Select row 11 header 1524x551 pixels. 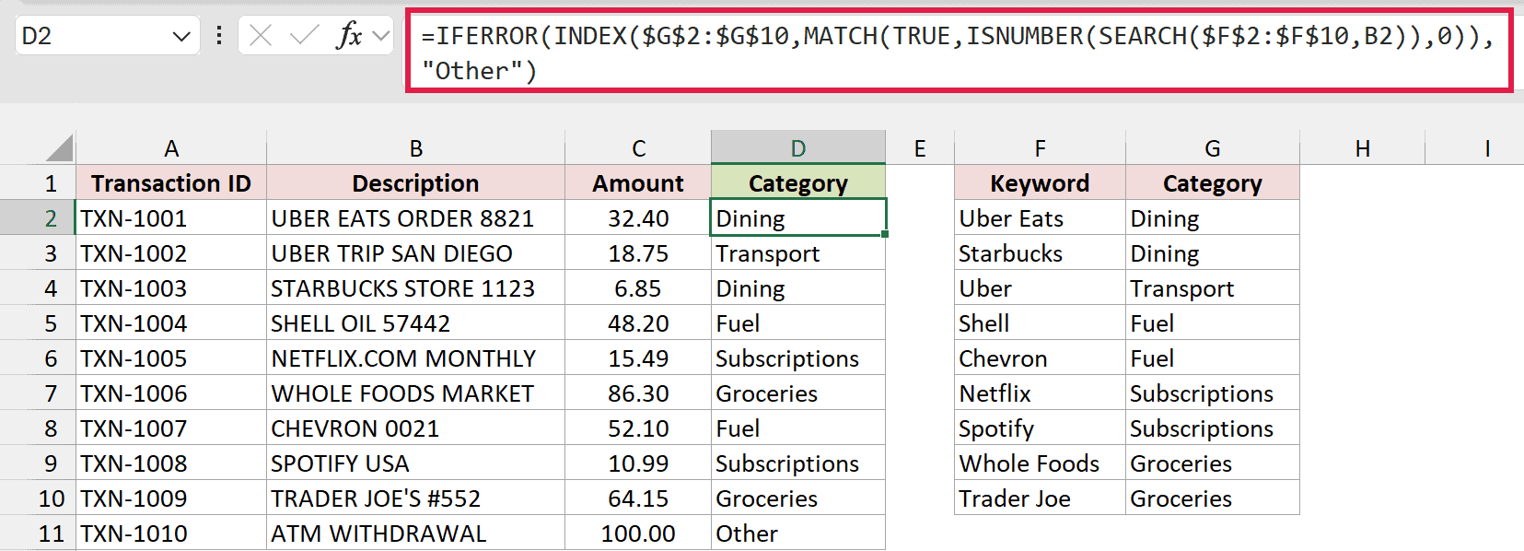38,533
